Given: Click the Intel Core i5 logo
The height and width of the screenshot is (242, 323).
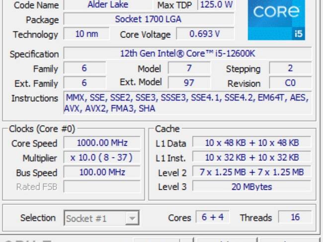Looking at the screenshot, I should pos(276,20).
